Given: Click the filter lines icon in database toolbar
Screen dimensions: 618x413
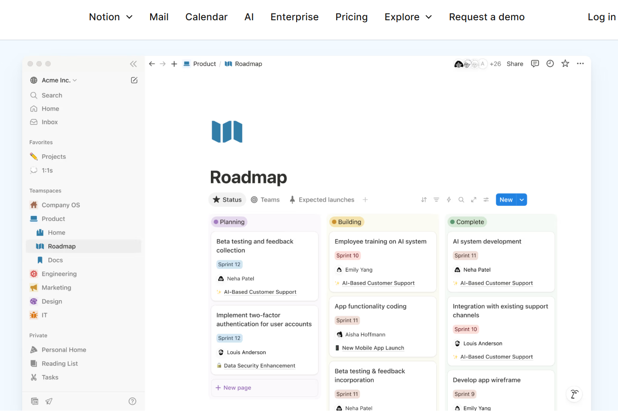Looking at the screenshot, I should tap(436, 200).
